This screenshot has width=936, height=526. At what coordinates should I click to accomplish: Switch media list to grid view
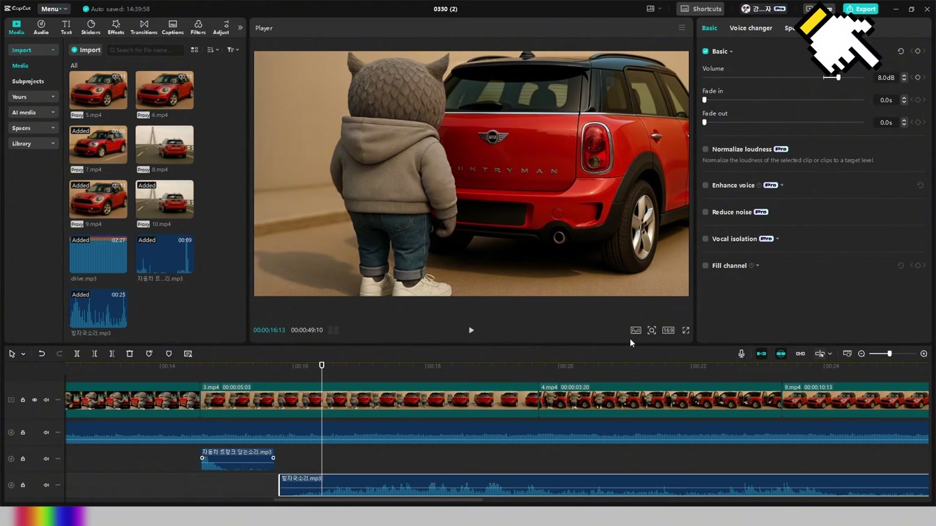point(194,50)
